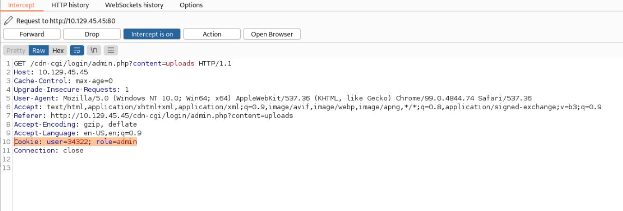Switch to Hex view
The height and width of the screenshot is (211, 623).
[x=58, y=51]
